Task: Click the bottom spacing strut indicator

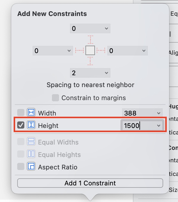Action: tap(90, 61)
